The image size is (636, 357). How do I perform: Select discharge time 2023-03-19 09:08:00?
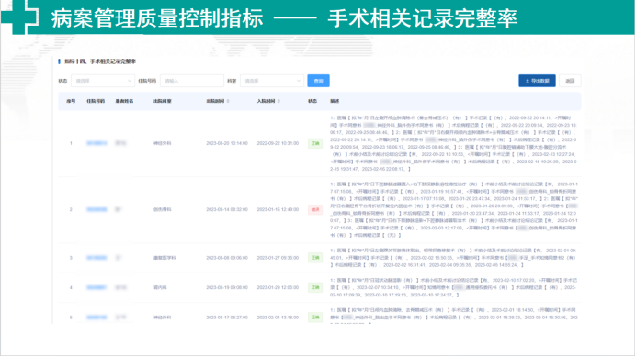(x=227, y=287)
